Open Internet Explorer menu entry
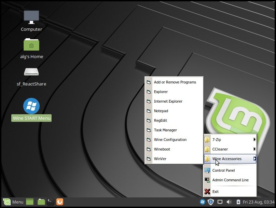The height and width of the screenshot is (208, 276). 174,101
